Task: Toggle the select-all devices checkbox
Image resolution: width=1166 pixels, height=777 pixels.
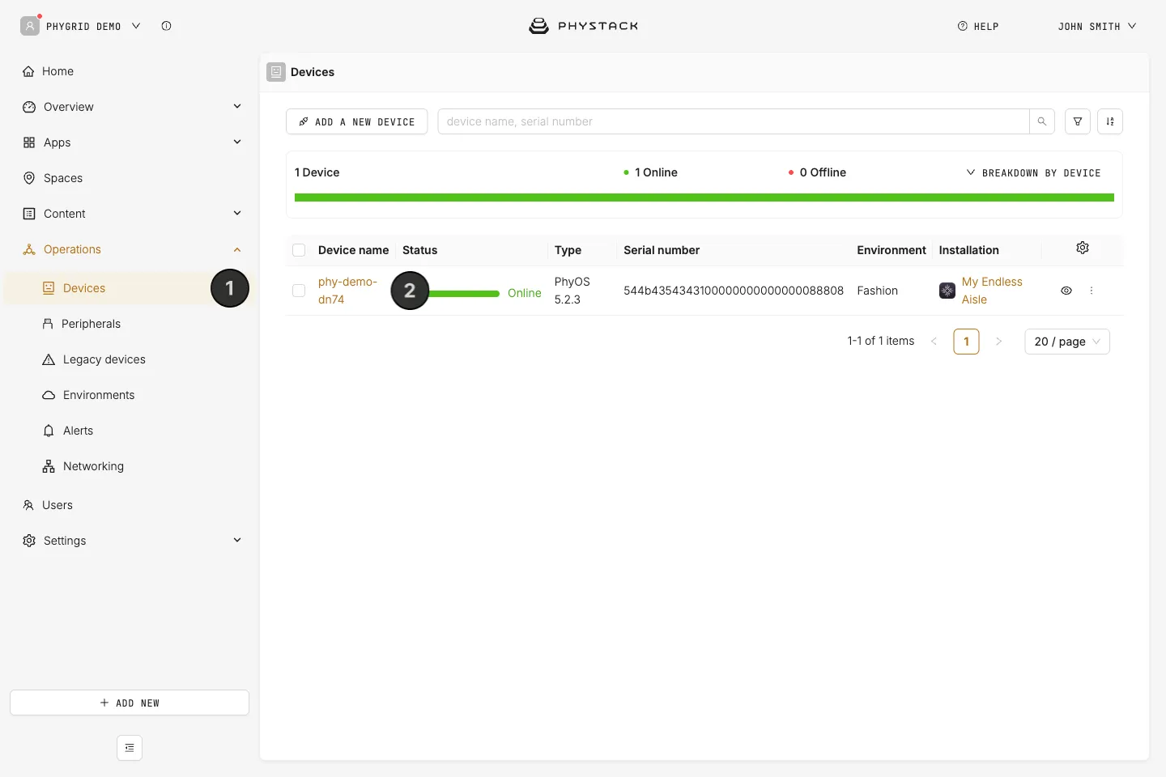Action: pos(299,250)
